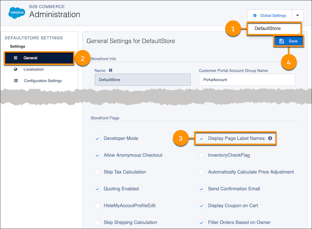312x229 pixels.
Task: Expand the dropdown arrow beside Global Settings
Action: 297,16
